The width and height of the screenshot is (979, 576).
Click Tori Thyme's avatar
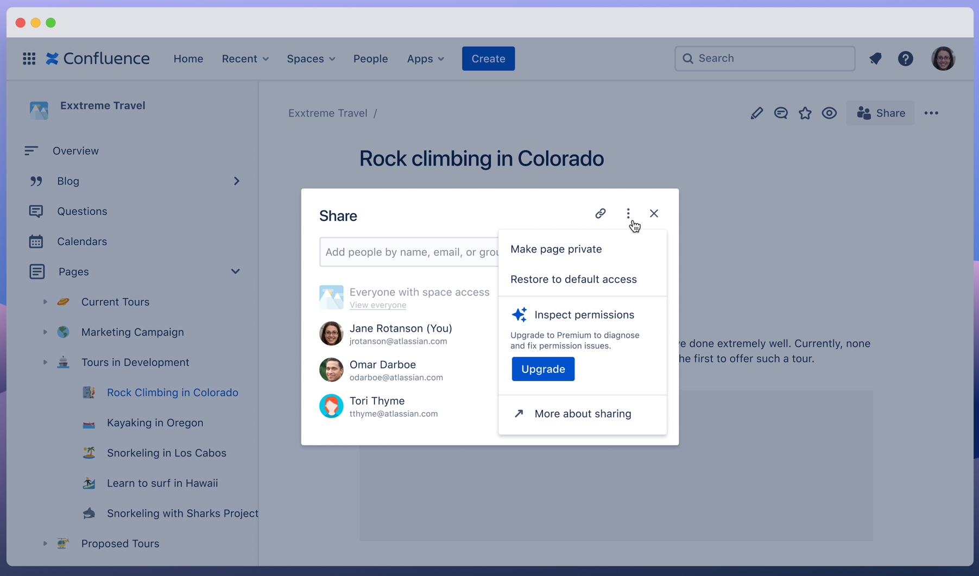point(331,406)
